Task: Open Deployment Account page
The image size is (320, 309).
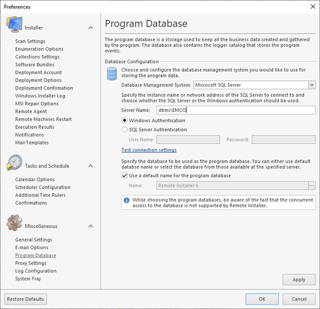Action: point(39,73)
